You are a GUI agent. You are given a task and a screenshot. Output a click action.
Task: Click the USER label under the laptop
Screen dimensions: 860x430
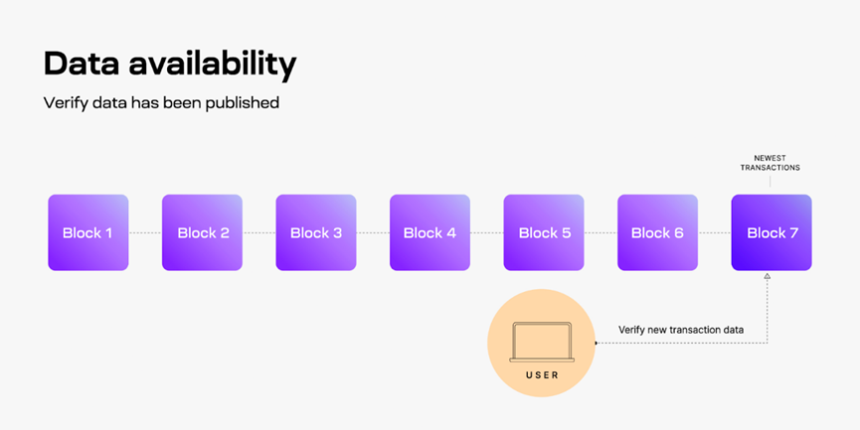pyautogui.click(x=542, y=375)
